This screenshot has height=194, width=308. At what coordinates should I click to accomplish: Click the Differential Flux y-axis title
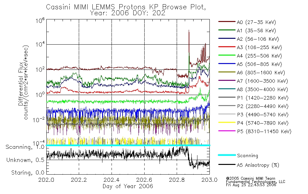pyautogui.click(x=23, y=82)
